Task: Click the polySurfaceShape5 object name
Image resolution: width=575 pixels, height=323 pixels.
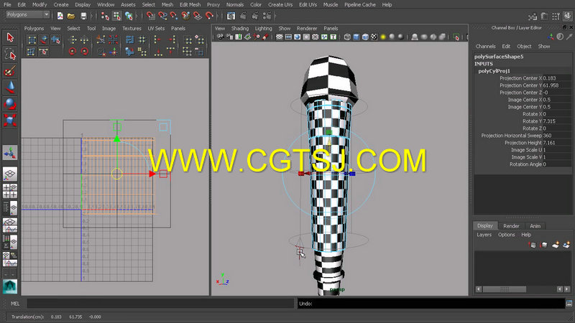Action: [499, 57]
